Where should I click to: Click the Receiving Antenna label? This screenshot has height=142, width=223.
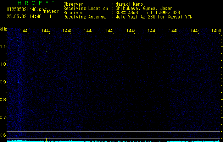84,17
